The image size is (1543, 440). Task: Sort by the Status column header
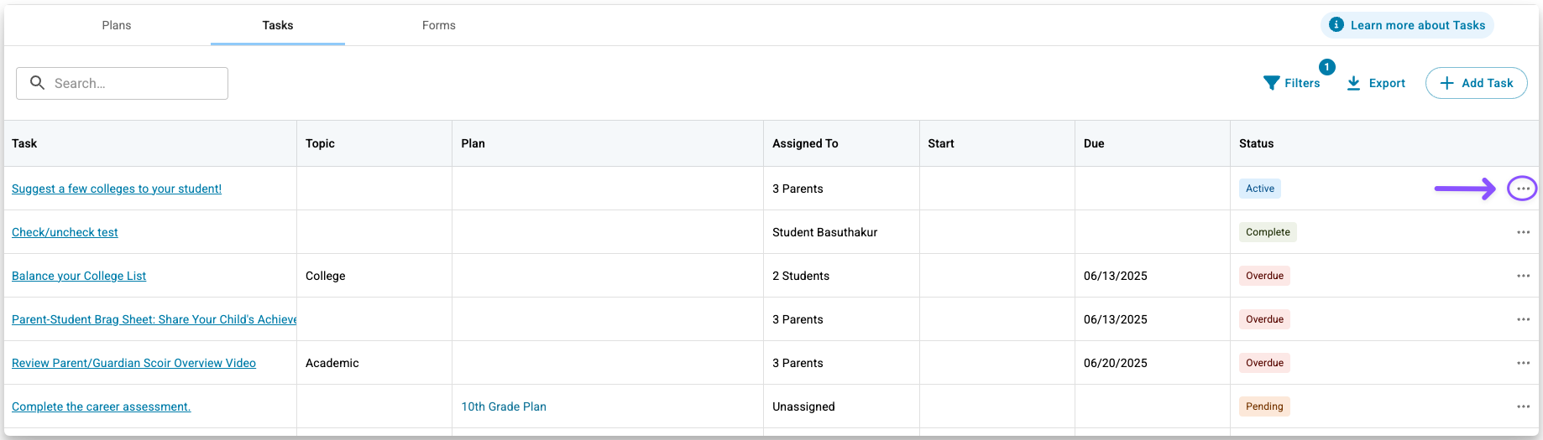click(1256, 143)
